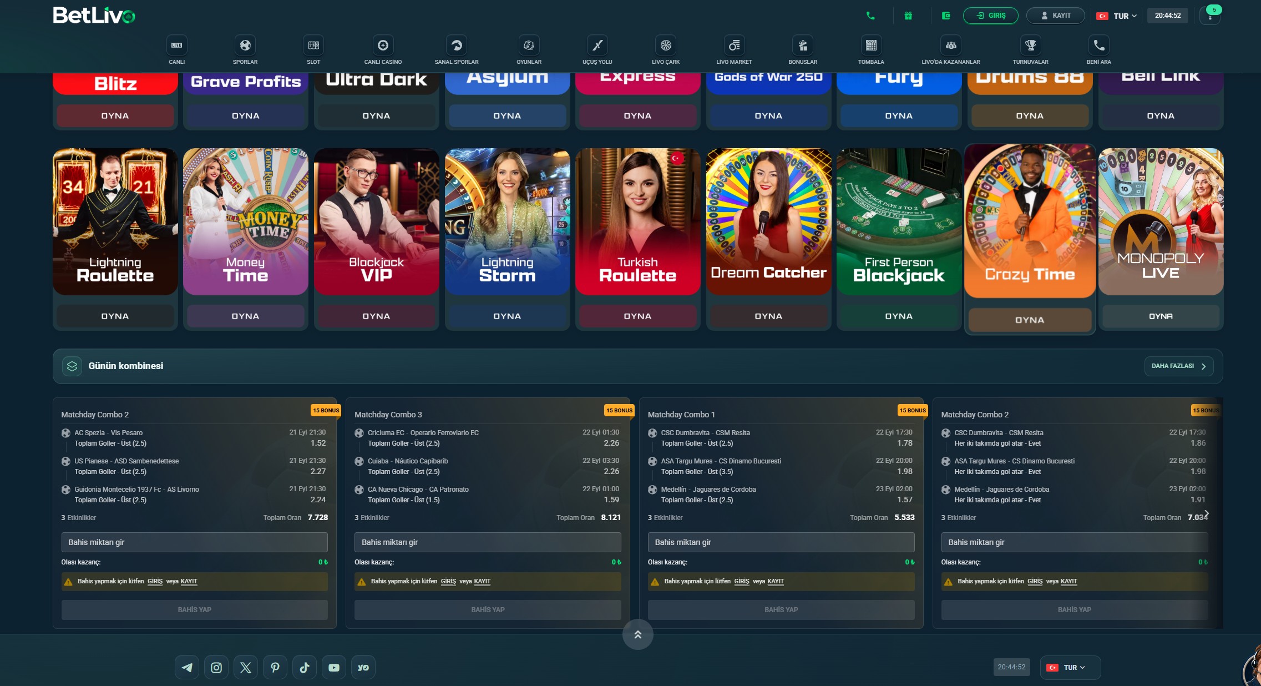Viewport: 1261px width, 686px height.
Task: Open X social link in footer
Action: point(246,668)
